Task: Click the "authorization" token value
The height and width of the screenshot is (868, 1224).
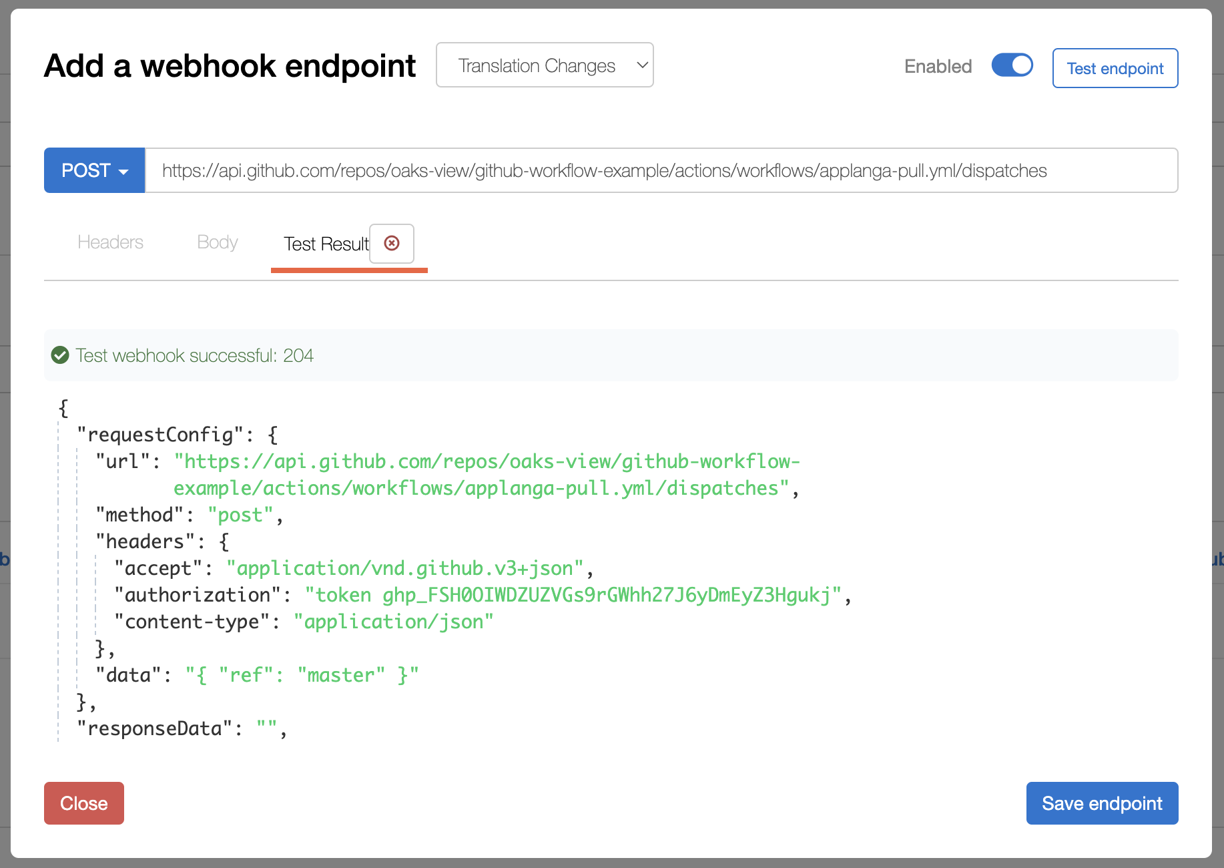Action: click(x=573, y=595)
